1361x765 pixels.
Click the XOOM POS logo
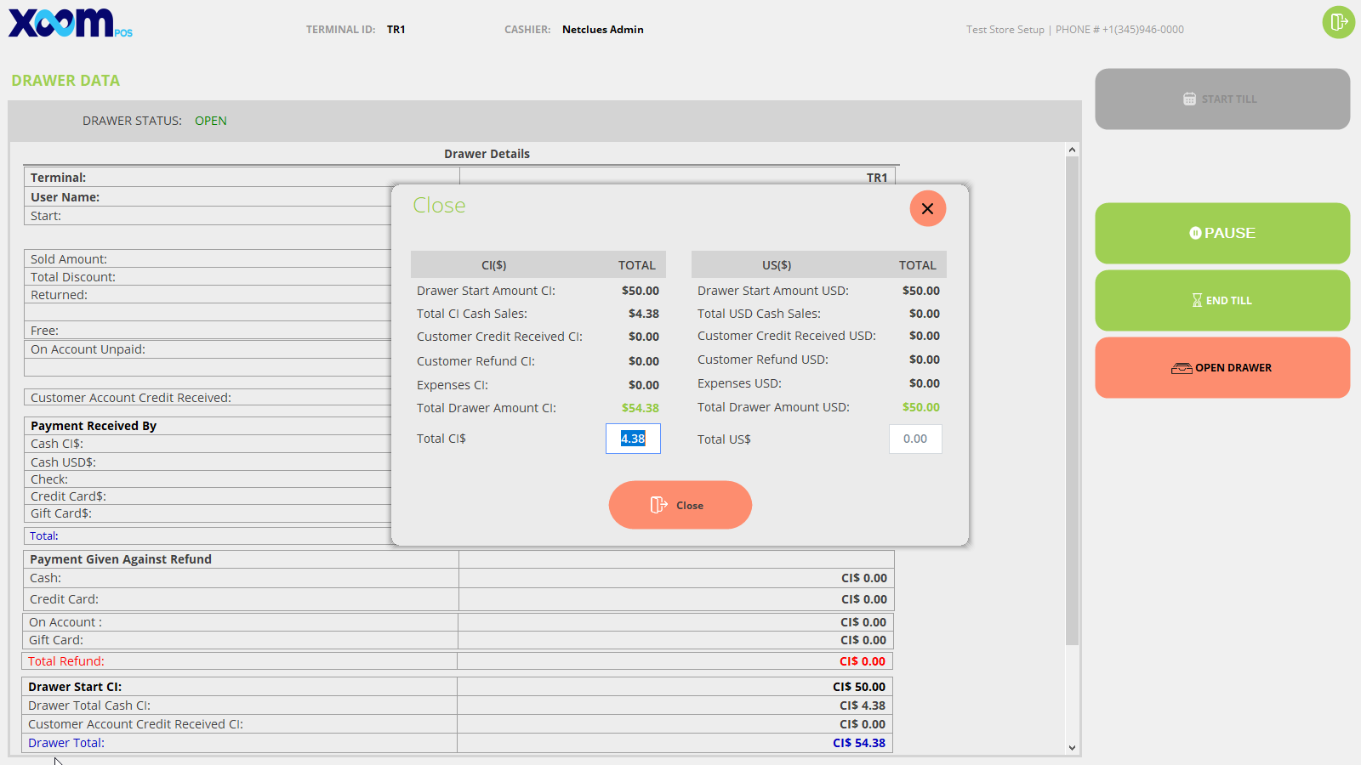point(70,23)
